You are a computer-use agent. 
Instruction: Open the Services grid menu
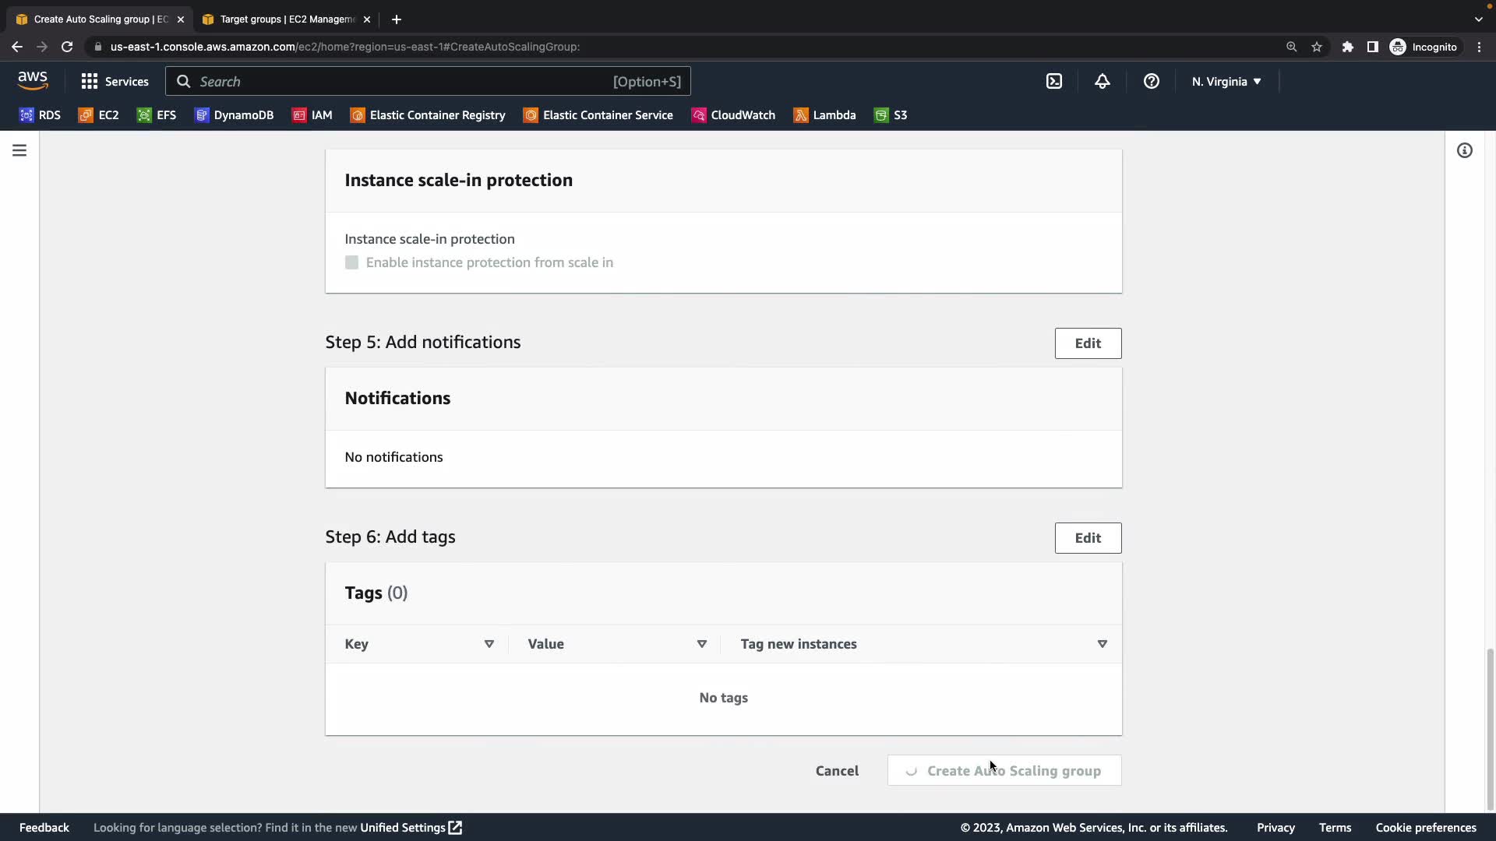(x=115, y=81)
